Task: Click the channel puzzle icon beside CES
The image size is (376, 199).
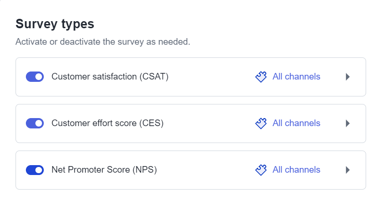Action: [x=261, y=123]
